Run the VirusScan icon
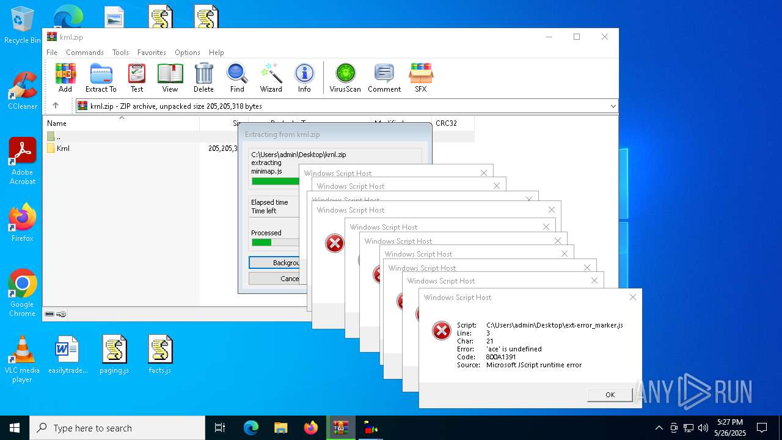The width and height of the screenshot is (782, 440). 345,78
